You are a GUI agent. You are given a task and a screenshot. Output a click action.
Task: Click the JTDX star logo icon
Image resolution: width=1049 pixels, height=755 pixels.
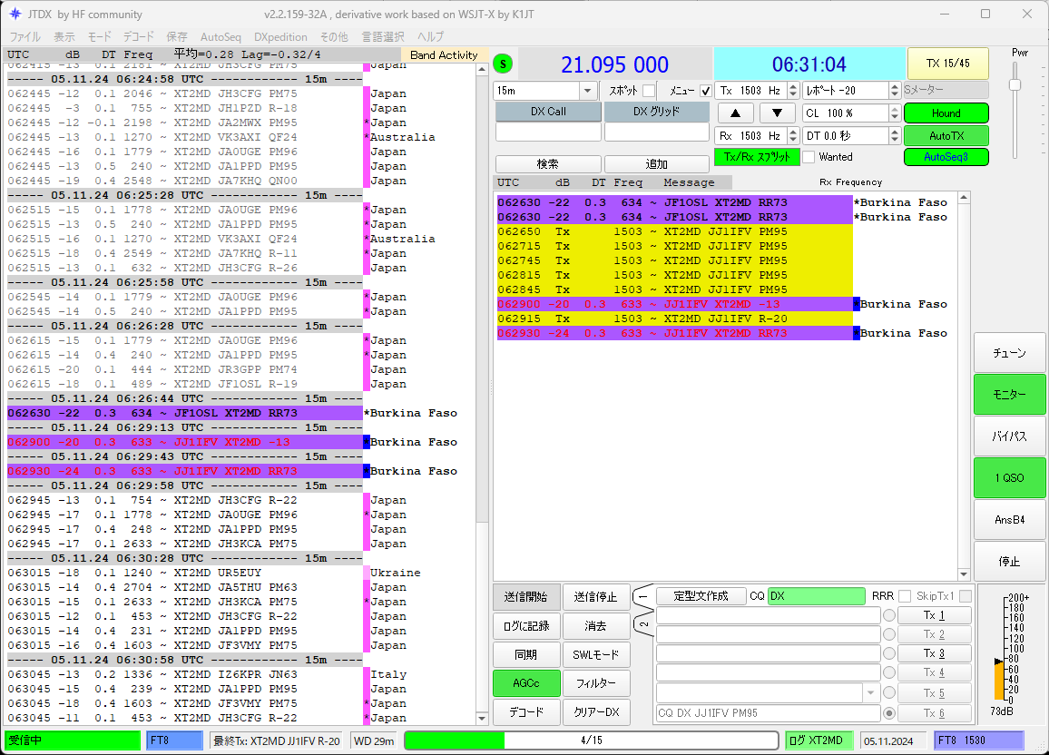[15, 14]
